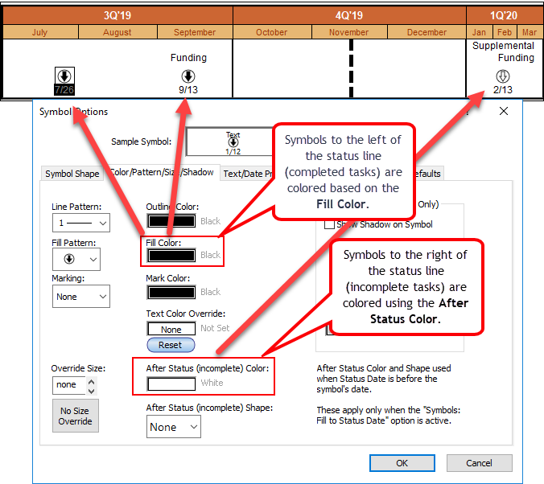This screenshot has width=544, height=484.
Task: Close the Symbol Options dialog
Action: click(x=504, y=112)
